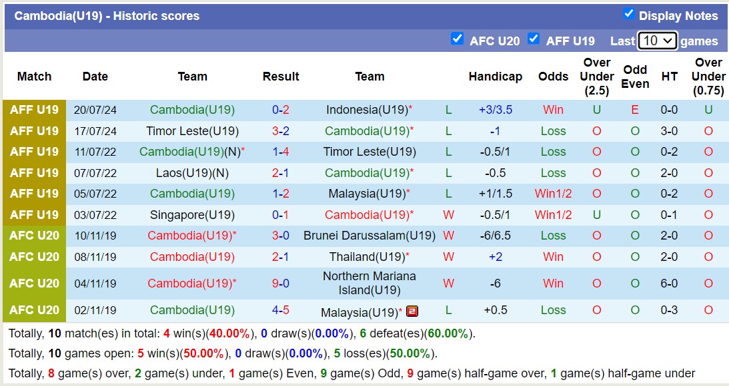Click the 0-2 result against Indonesia(U19)

[x=281, y=110]
